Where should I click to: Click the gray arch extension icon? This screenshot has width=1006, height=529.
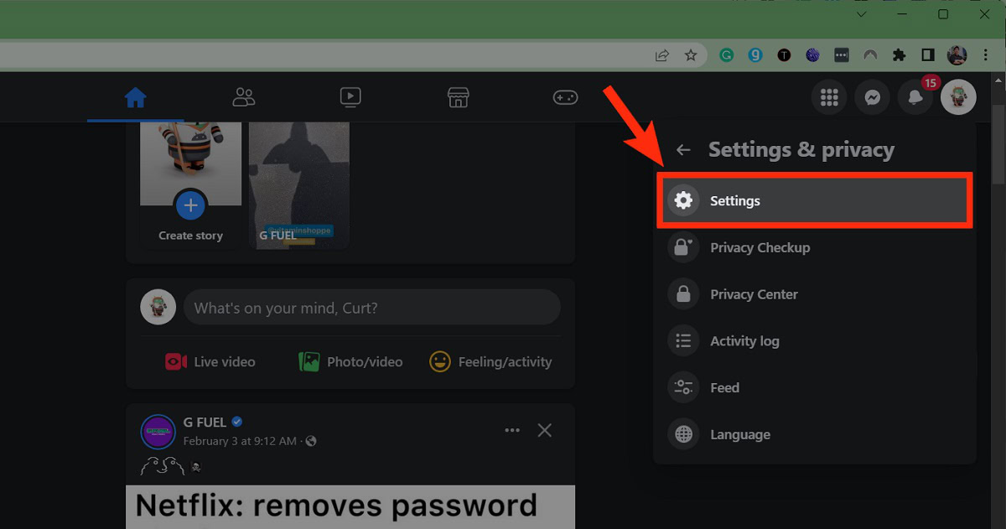(x=870, y=55)
